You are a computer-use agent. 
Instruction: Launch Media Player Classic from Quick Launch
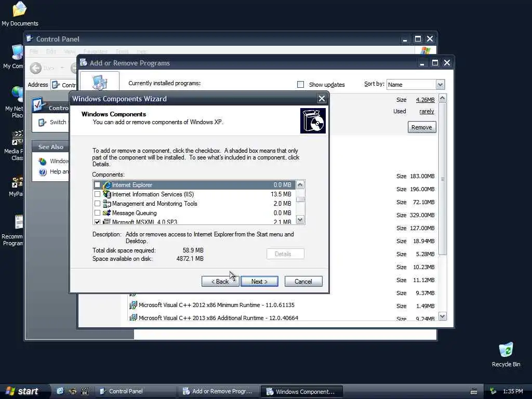[85, 391]
